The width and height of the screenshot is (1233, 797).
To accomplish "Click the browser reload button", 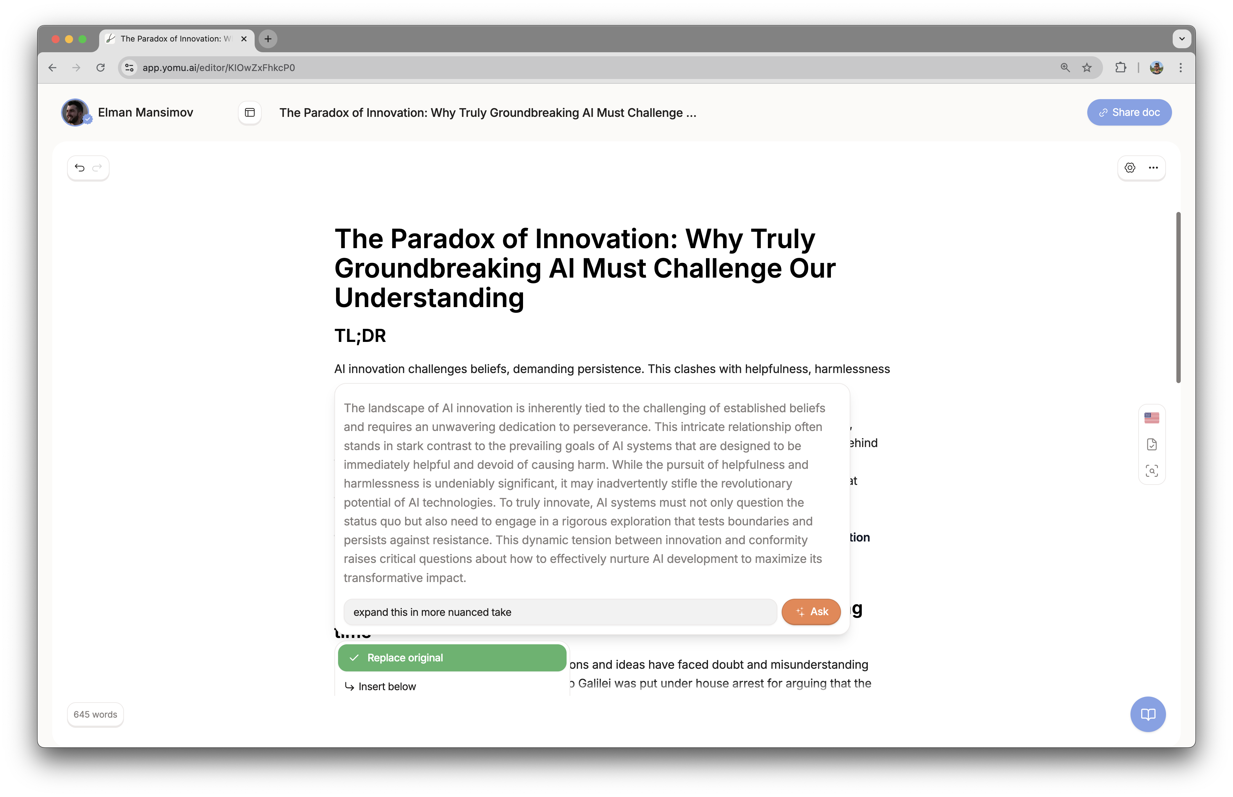I will (x=101, y=67).
